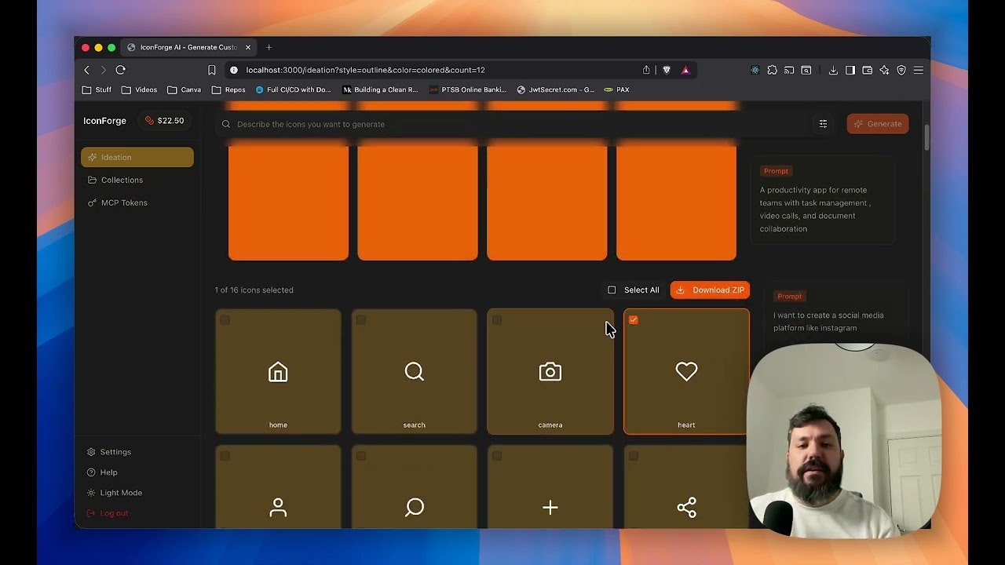Image resolution: width=1005 pixels, height=565 pixels.
Task: Select the IconForge AI browser tab
Action: click(x=188, y=47)
